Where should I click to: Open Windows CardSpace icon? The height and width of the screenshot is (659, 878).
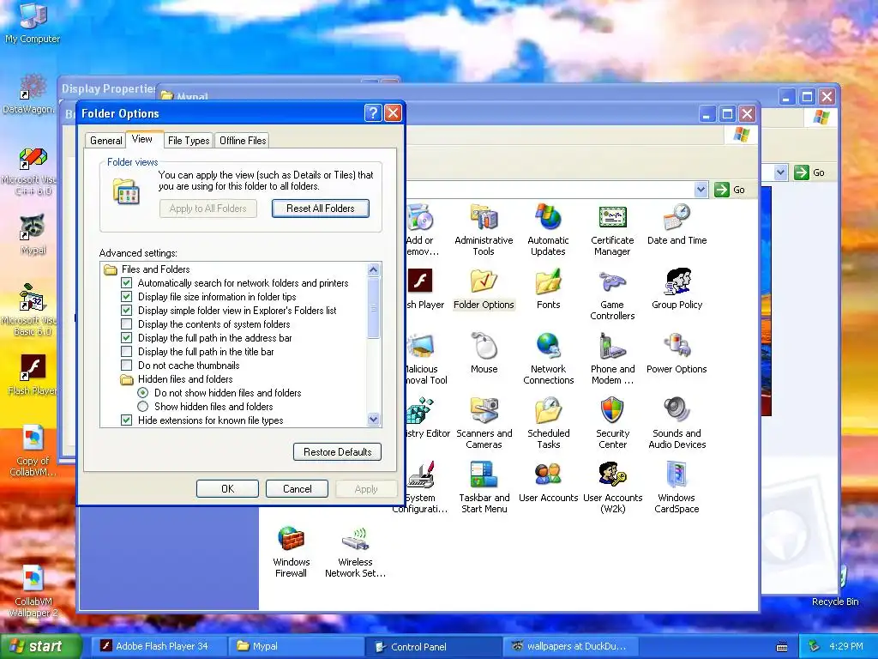click(x=677, y=487)
